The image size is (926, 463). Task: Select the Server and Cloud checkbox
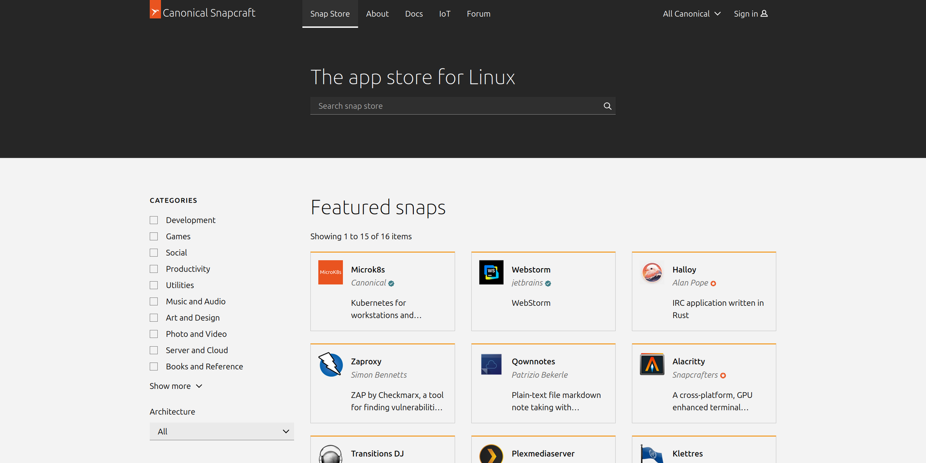coord(154,350)
